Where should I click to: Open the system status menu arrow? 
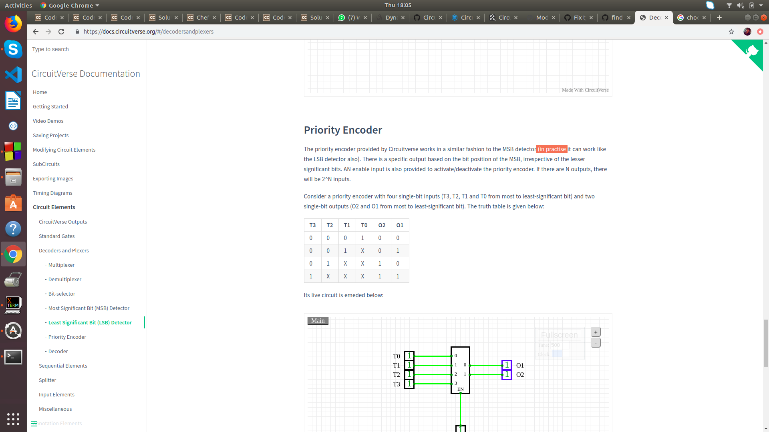(x=761, y=5)
